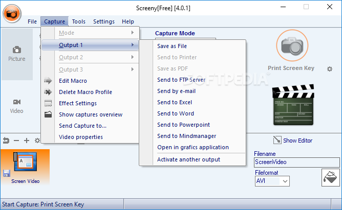Click the film clapperboard icon
342x210 pixels.
tap(293, 105)
